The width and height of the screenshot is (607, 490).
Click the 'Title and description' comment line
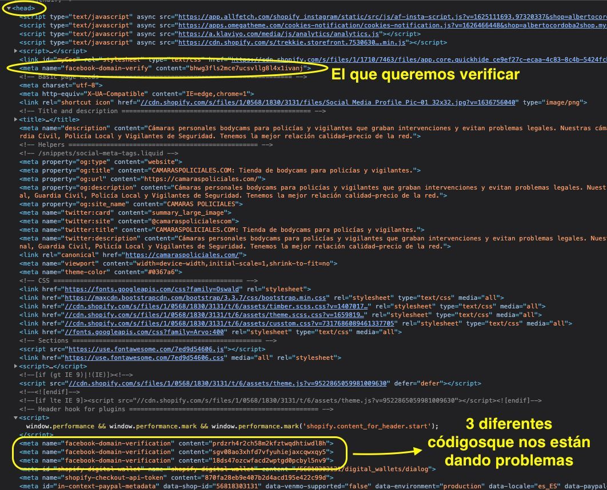(173, 111)
